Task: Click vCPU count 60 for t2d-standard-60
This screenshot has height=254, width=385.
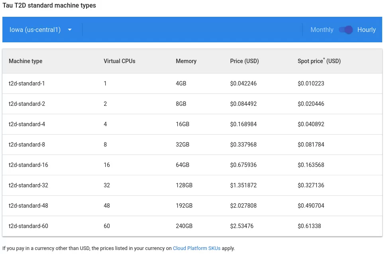Action: 106,226
